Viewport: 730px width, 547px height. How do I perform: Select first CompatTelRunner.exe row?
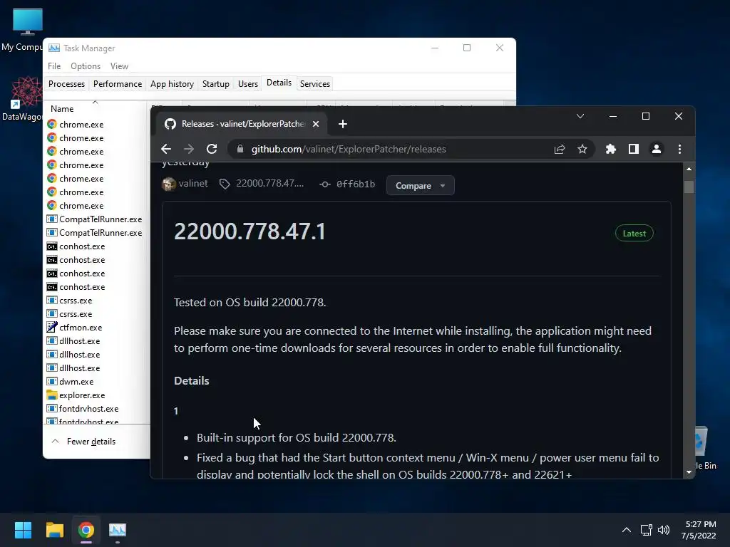(x=98, y=219)
